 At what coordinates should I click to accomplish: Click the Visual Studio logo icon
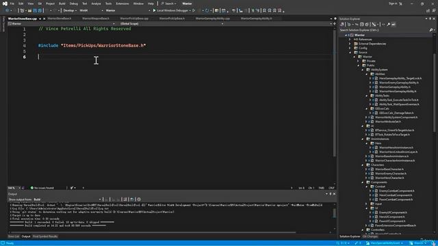coord(5,3)
